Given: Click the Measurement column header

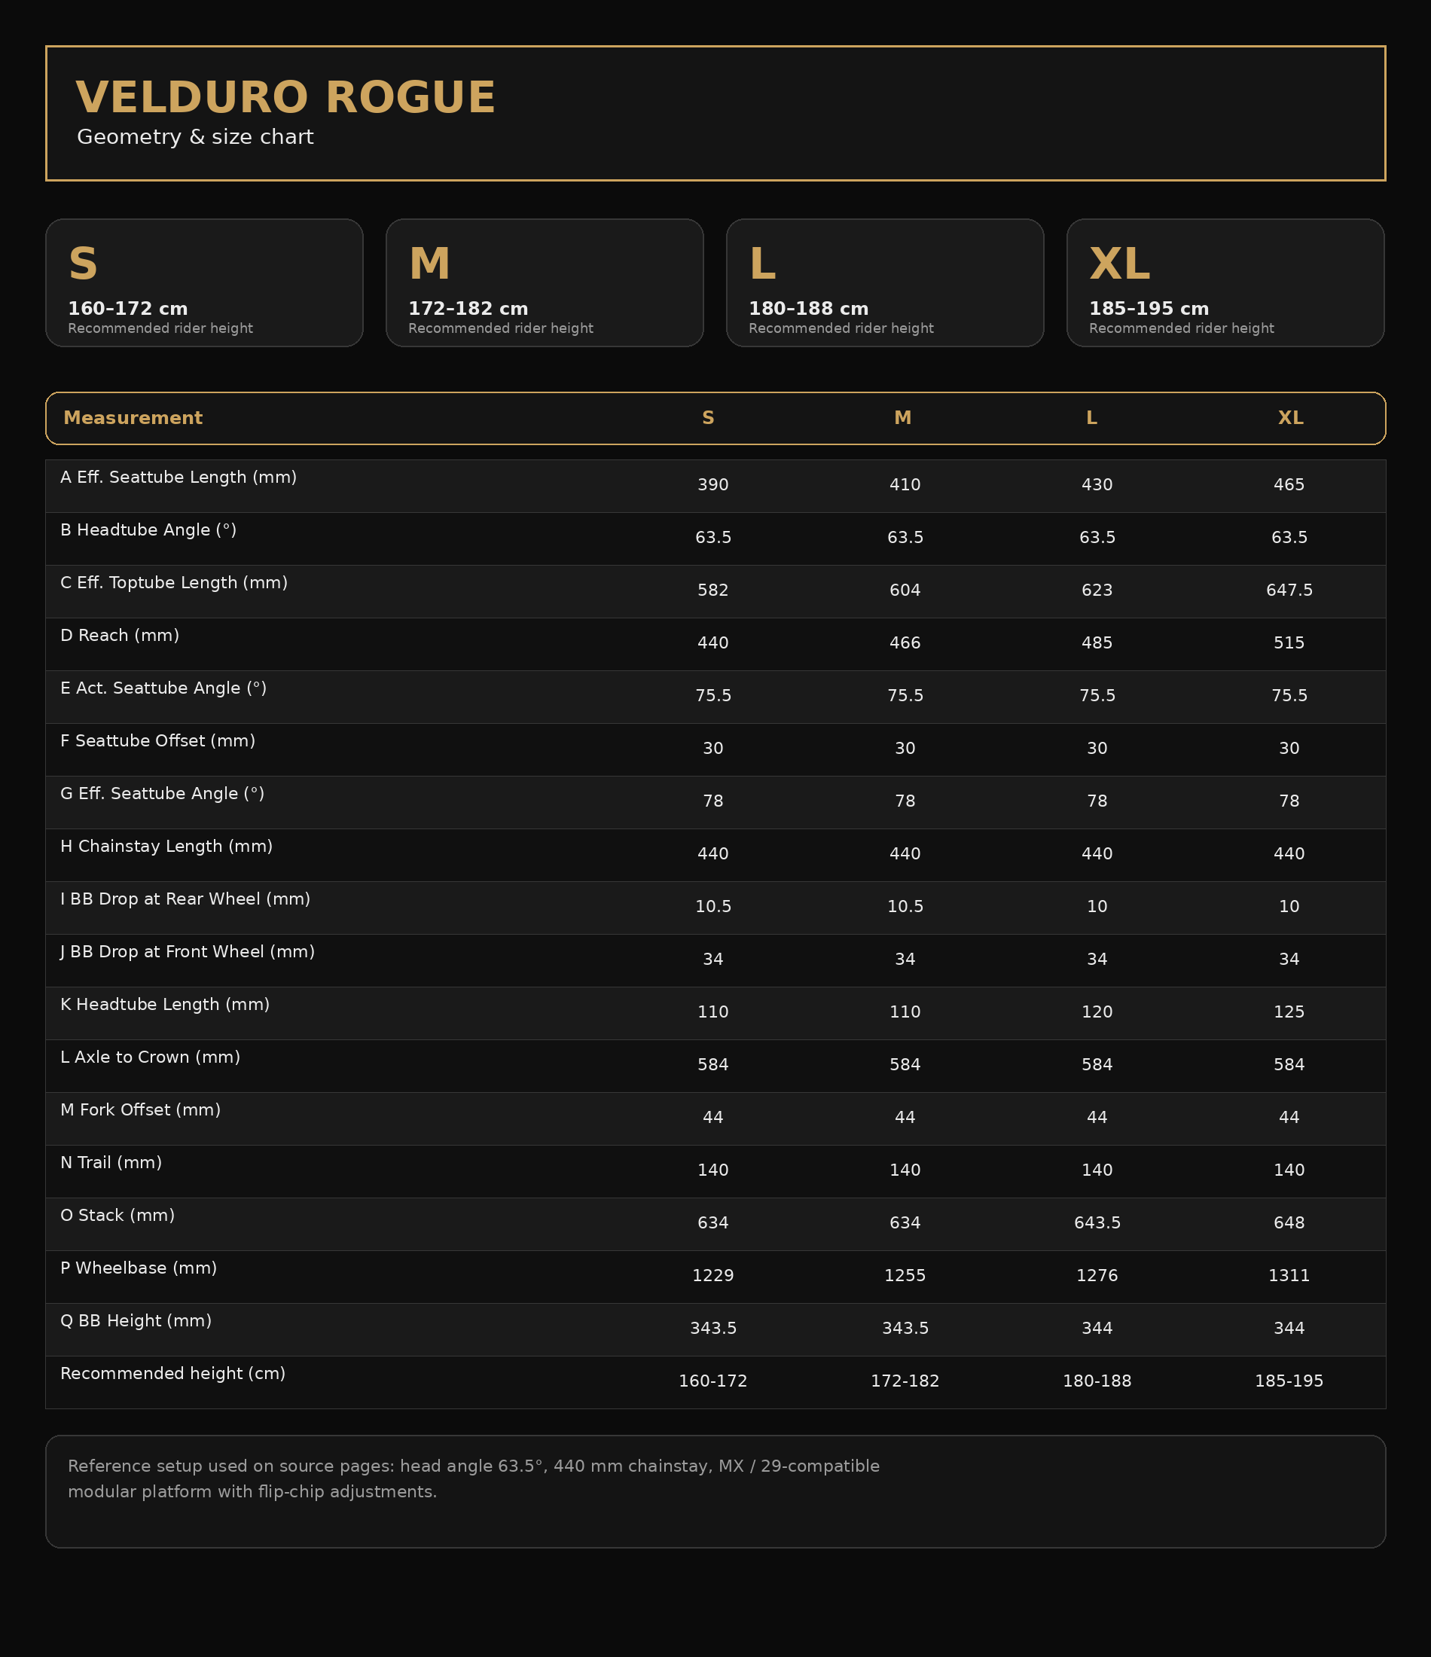Looking at the screenshot, I should [x=133, y=418].
